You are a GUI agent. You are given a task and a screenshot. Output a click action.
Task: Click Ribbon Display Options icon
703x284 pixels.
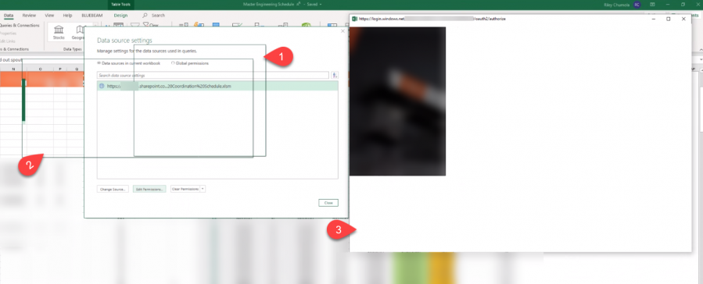[653, 5]
